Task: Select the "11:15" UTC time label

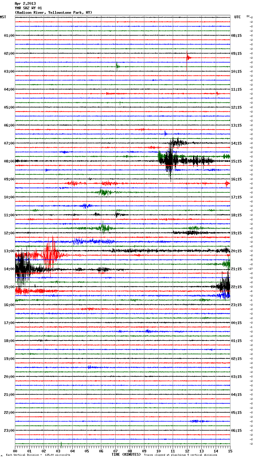Action: pos(236,89)
